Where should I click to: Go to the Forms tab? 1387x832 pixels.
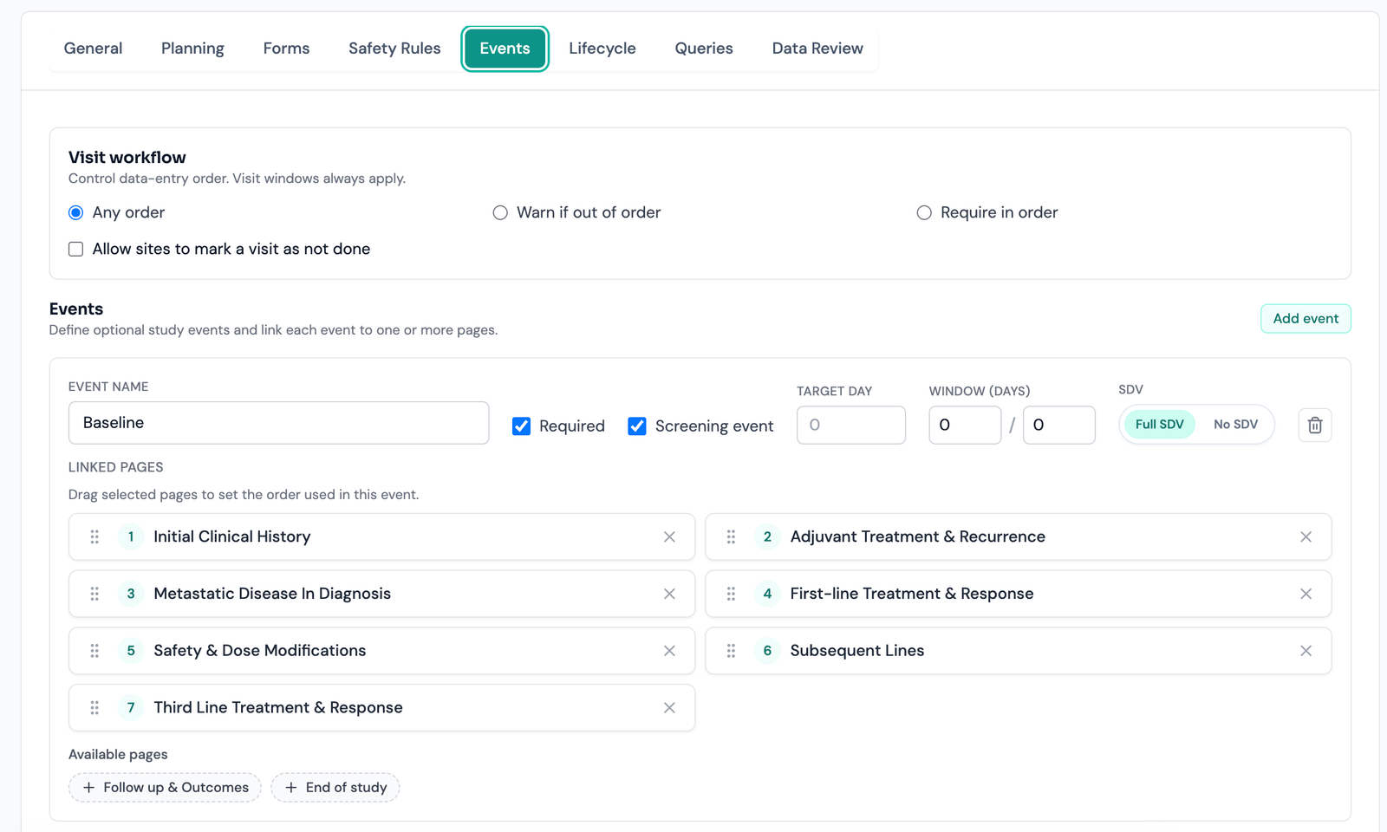pos(286,49)
